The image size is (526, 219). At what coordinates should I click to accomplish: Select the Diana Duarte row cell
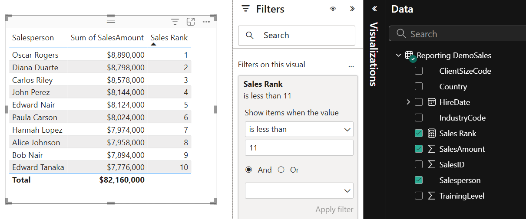click(35, 68)
